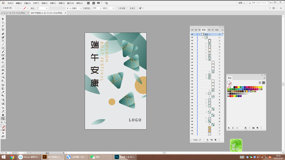
Task: Select the Magic Wand tool
Action: pyautogui.click(x=3, y=26)
